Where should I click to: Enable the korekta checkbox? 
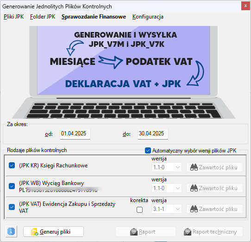139,210
